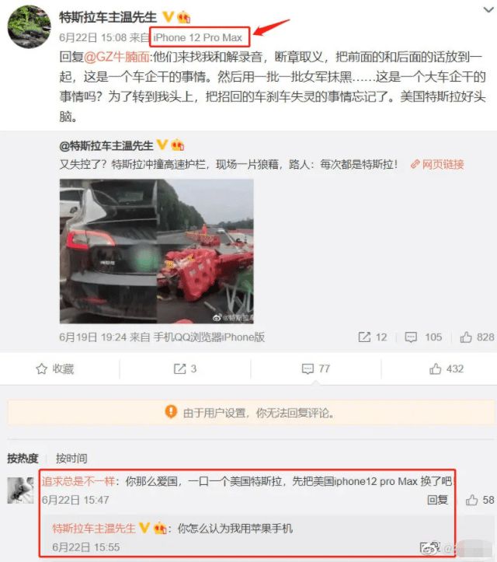Like the comment with 58 likes
The image size is (497, 562).
coord(480,500)
